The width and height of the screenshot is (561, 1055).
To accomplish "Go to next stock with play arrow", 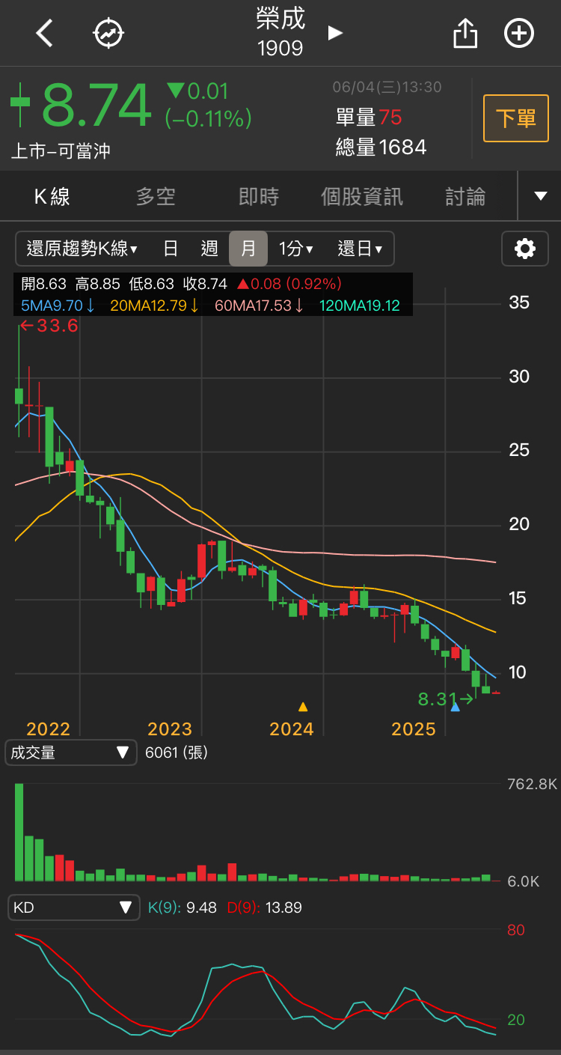I will click(x=335, y=33).
